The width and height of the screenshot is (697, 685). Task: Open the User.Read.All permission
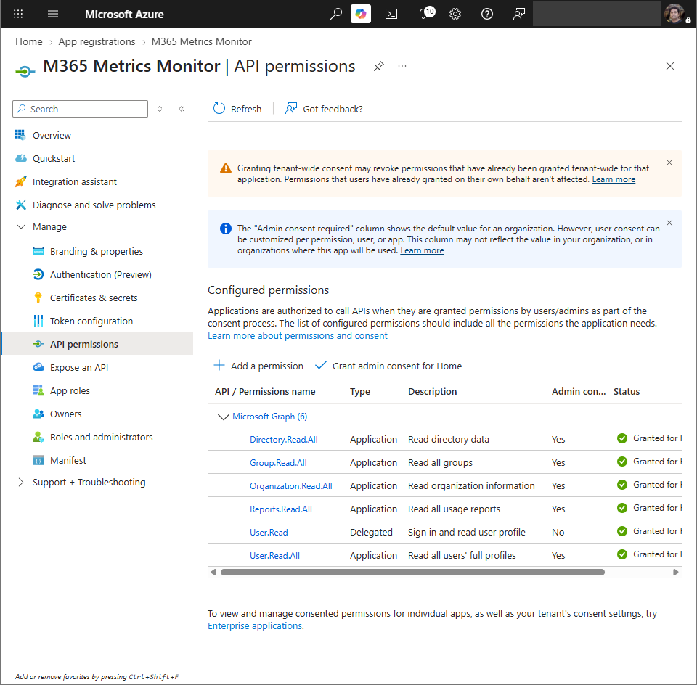coord(274,555)
